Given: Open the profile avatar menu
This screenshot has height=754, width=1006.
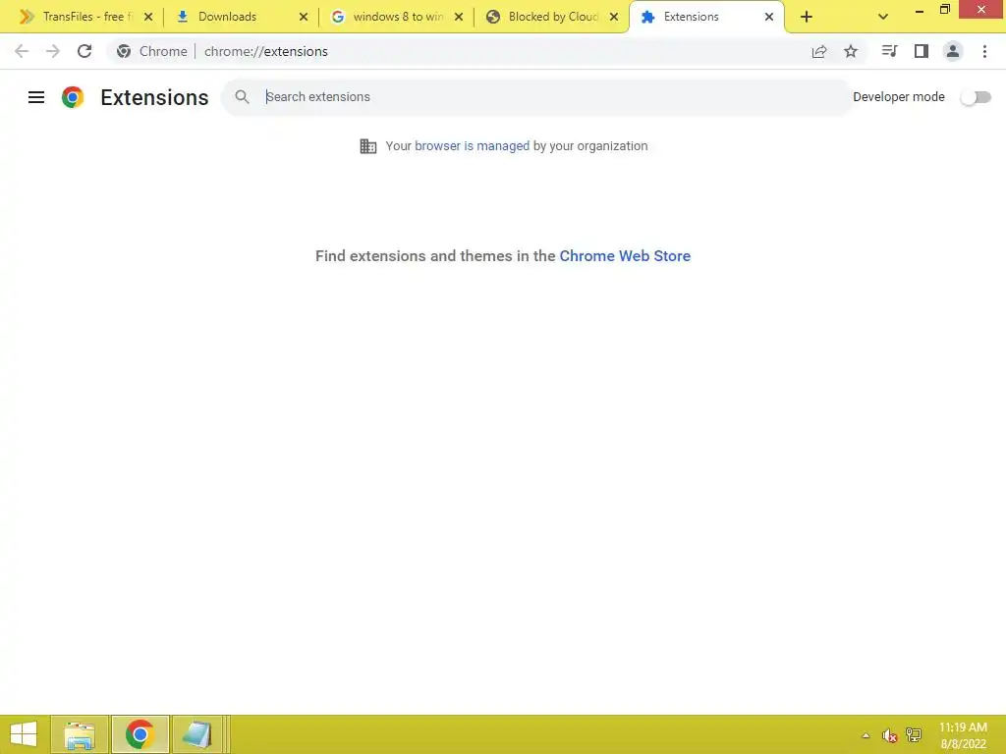Looking at the screenshot, I should 953,51.
